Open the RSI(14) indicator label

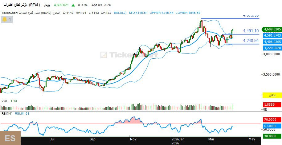7,114
